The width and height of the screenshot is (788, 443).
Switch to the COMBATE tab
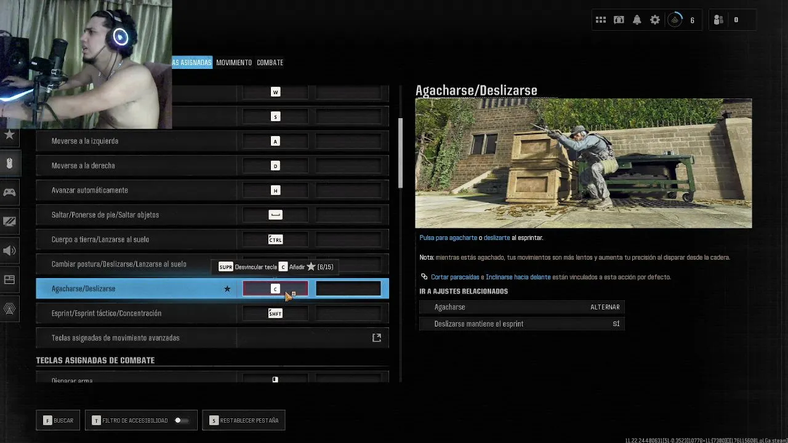coord(270,63)
